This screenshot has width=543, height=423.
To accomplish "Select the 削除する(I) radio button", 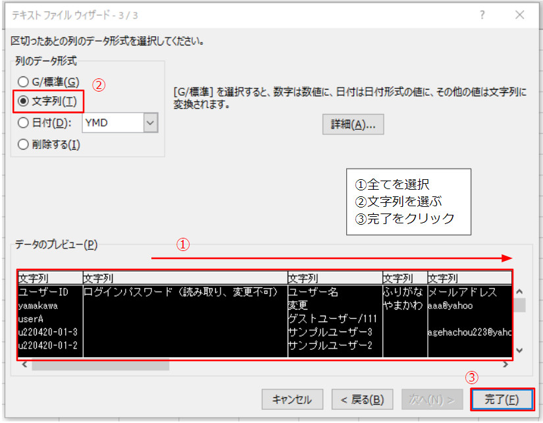I will click(x=23, y=144).
